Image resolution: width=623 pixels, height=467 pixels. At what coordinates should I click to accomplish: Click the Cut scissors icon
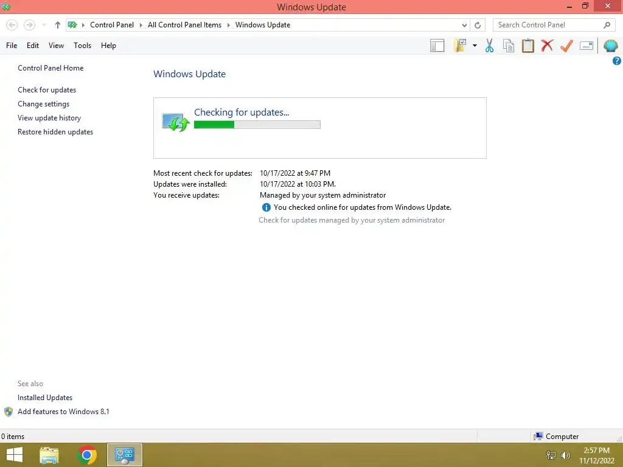click(x=490, y=46)
